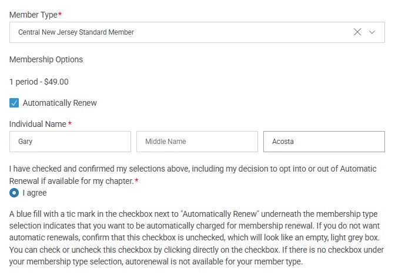
Task: Click the red asterisk beside Individual Name
Action: tap(70, 124)
